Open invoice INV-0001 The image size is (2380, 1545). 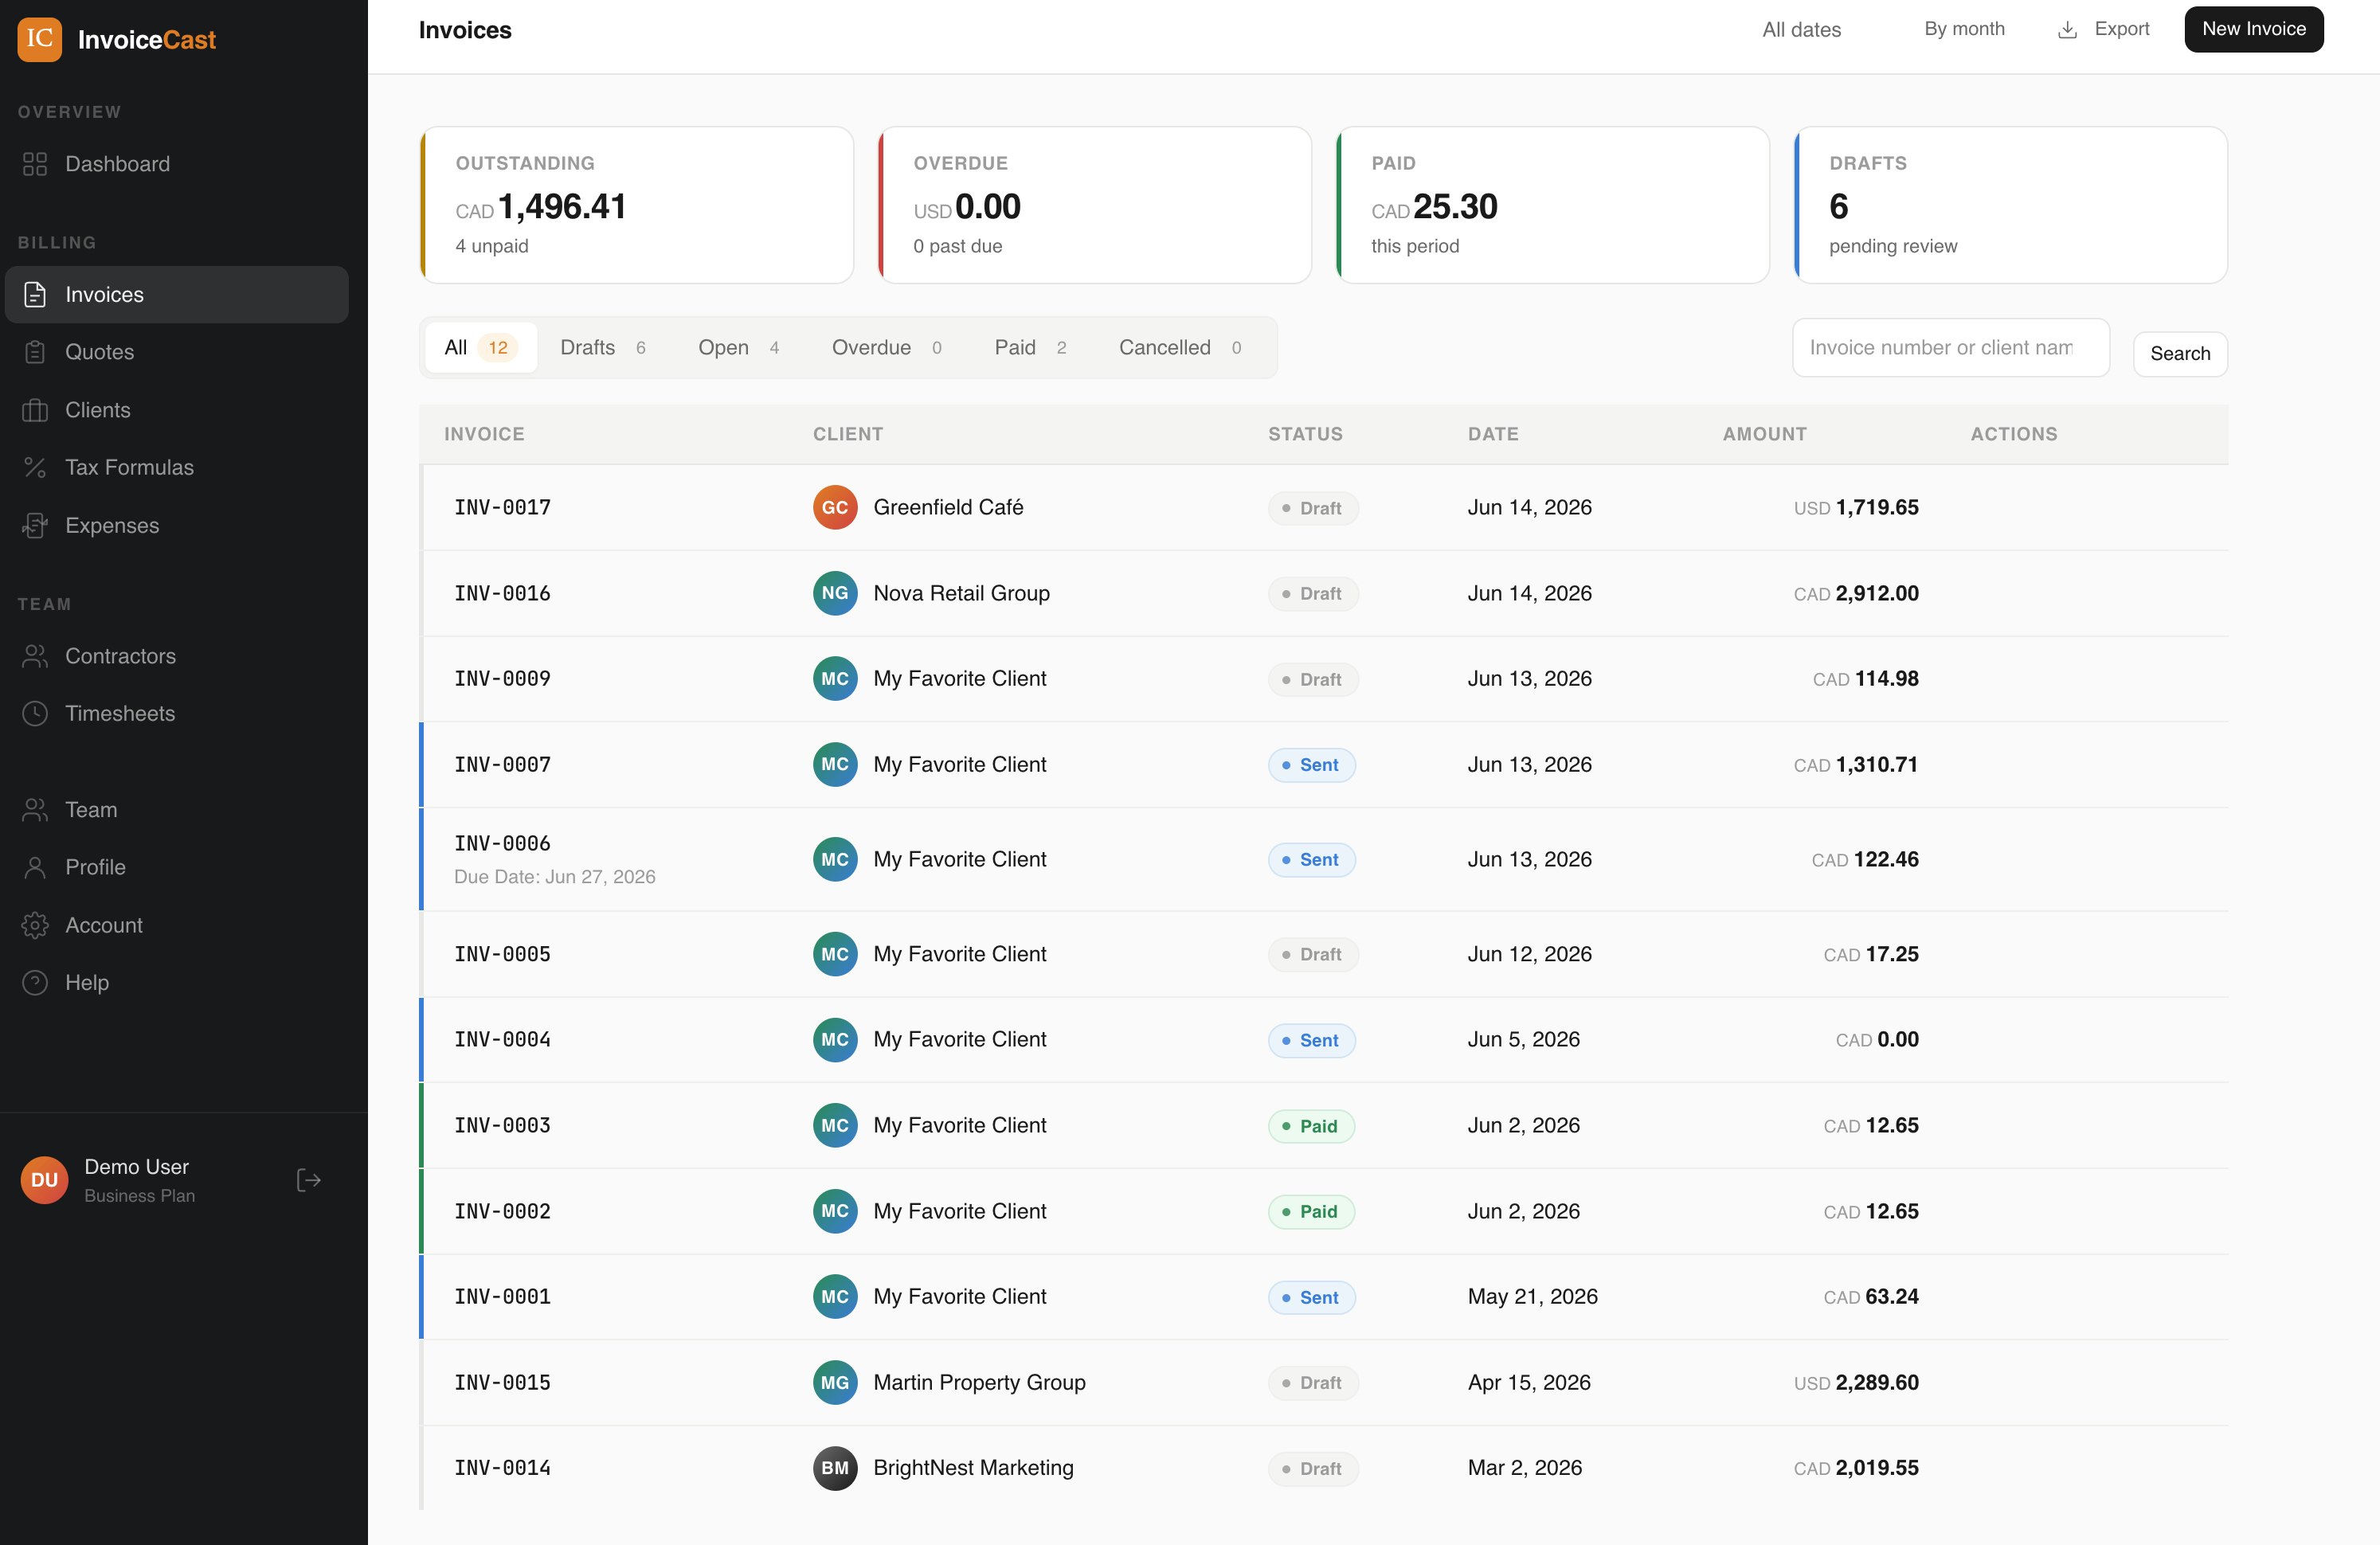click(502, 1296)
